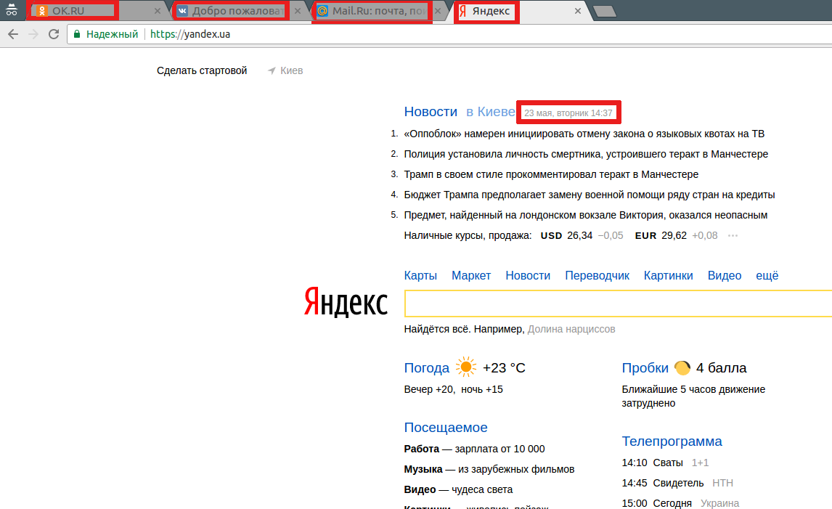
Task: Open Маркет service link
Action: coord(471,275)
